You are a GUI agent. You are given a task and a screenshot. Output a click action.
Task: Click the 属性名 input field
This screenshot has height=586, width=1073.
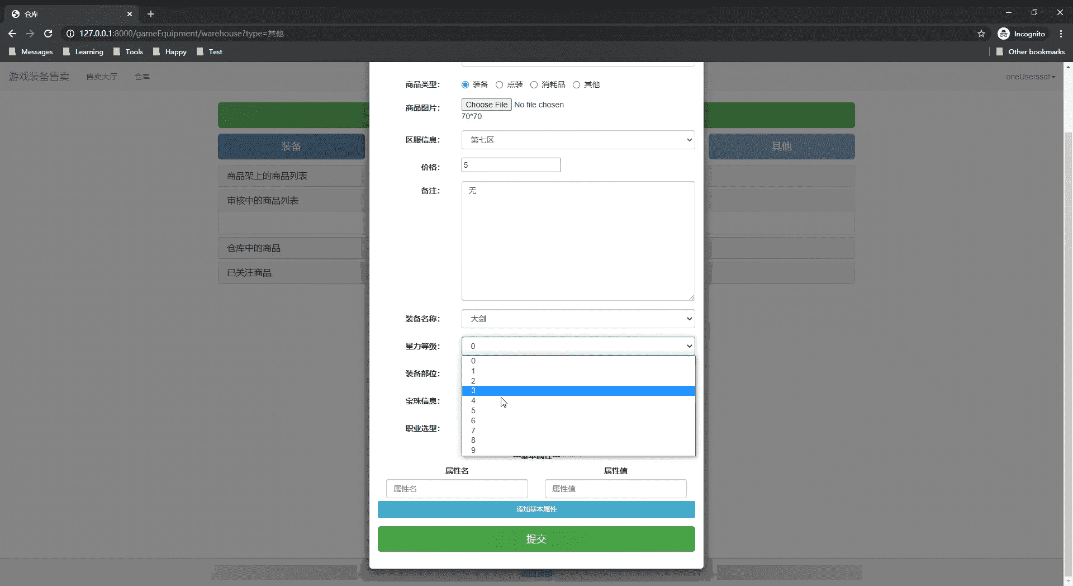pyautogui.click(x=457, y=489)
